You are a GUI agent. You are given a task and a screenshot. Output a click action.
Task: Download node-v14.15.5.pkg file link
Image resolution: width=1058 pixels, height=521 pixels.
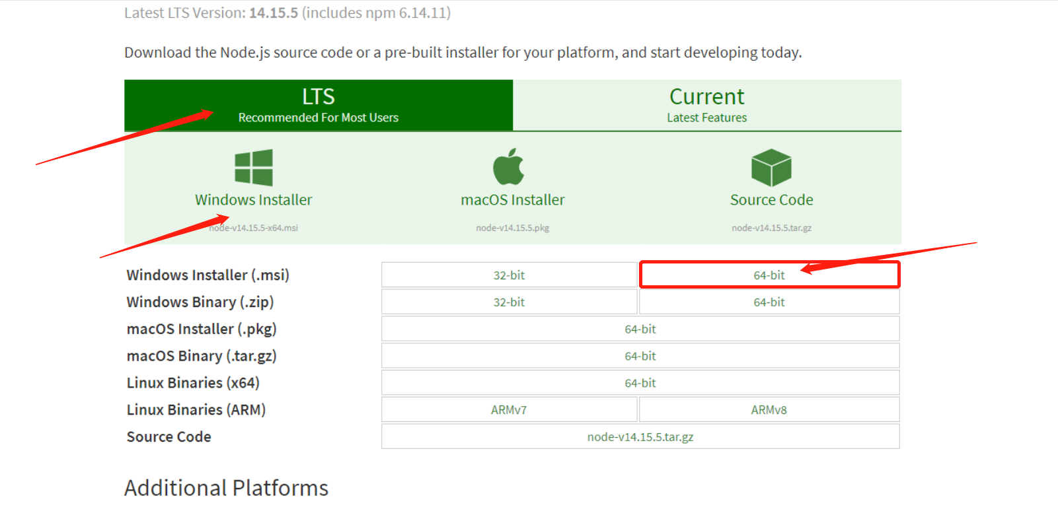tap(513, 228)
